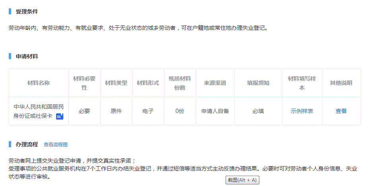Click the 材料必要性 column header
The width and height of the screenshot is (368, 186).
[84, 83]
